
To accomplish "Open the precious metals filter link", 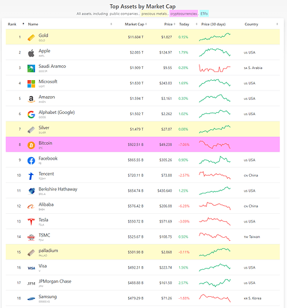I will [154, 14].
